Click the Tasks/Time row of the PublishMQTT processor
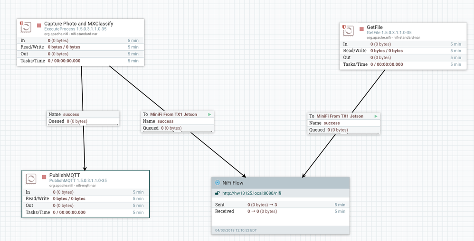Image resolution: width=474 pixels, height=241 pixels. tap(85, 213)
